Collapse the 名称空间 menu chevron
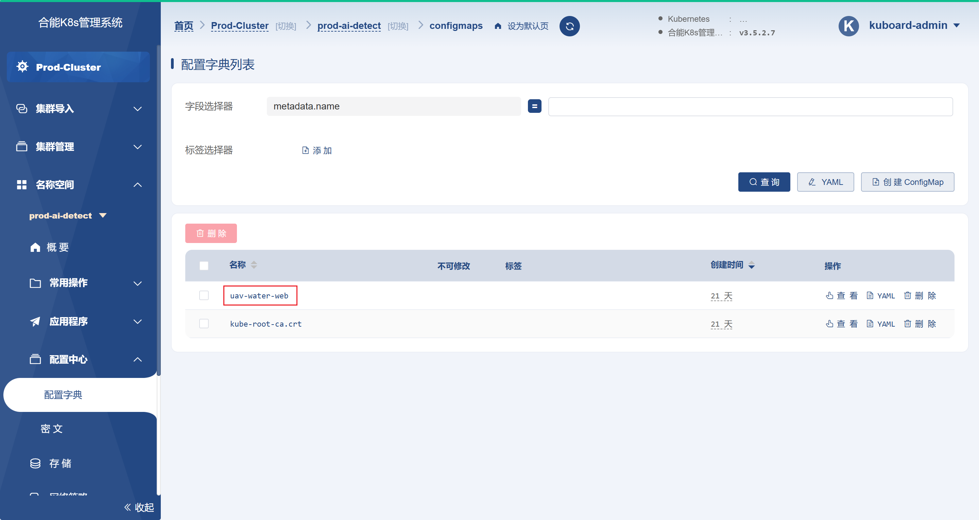Screen dimensions: 979x520 tap(138, 185)
